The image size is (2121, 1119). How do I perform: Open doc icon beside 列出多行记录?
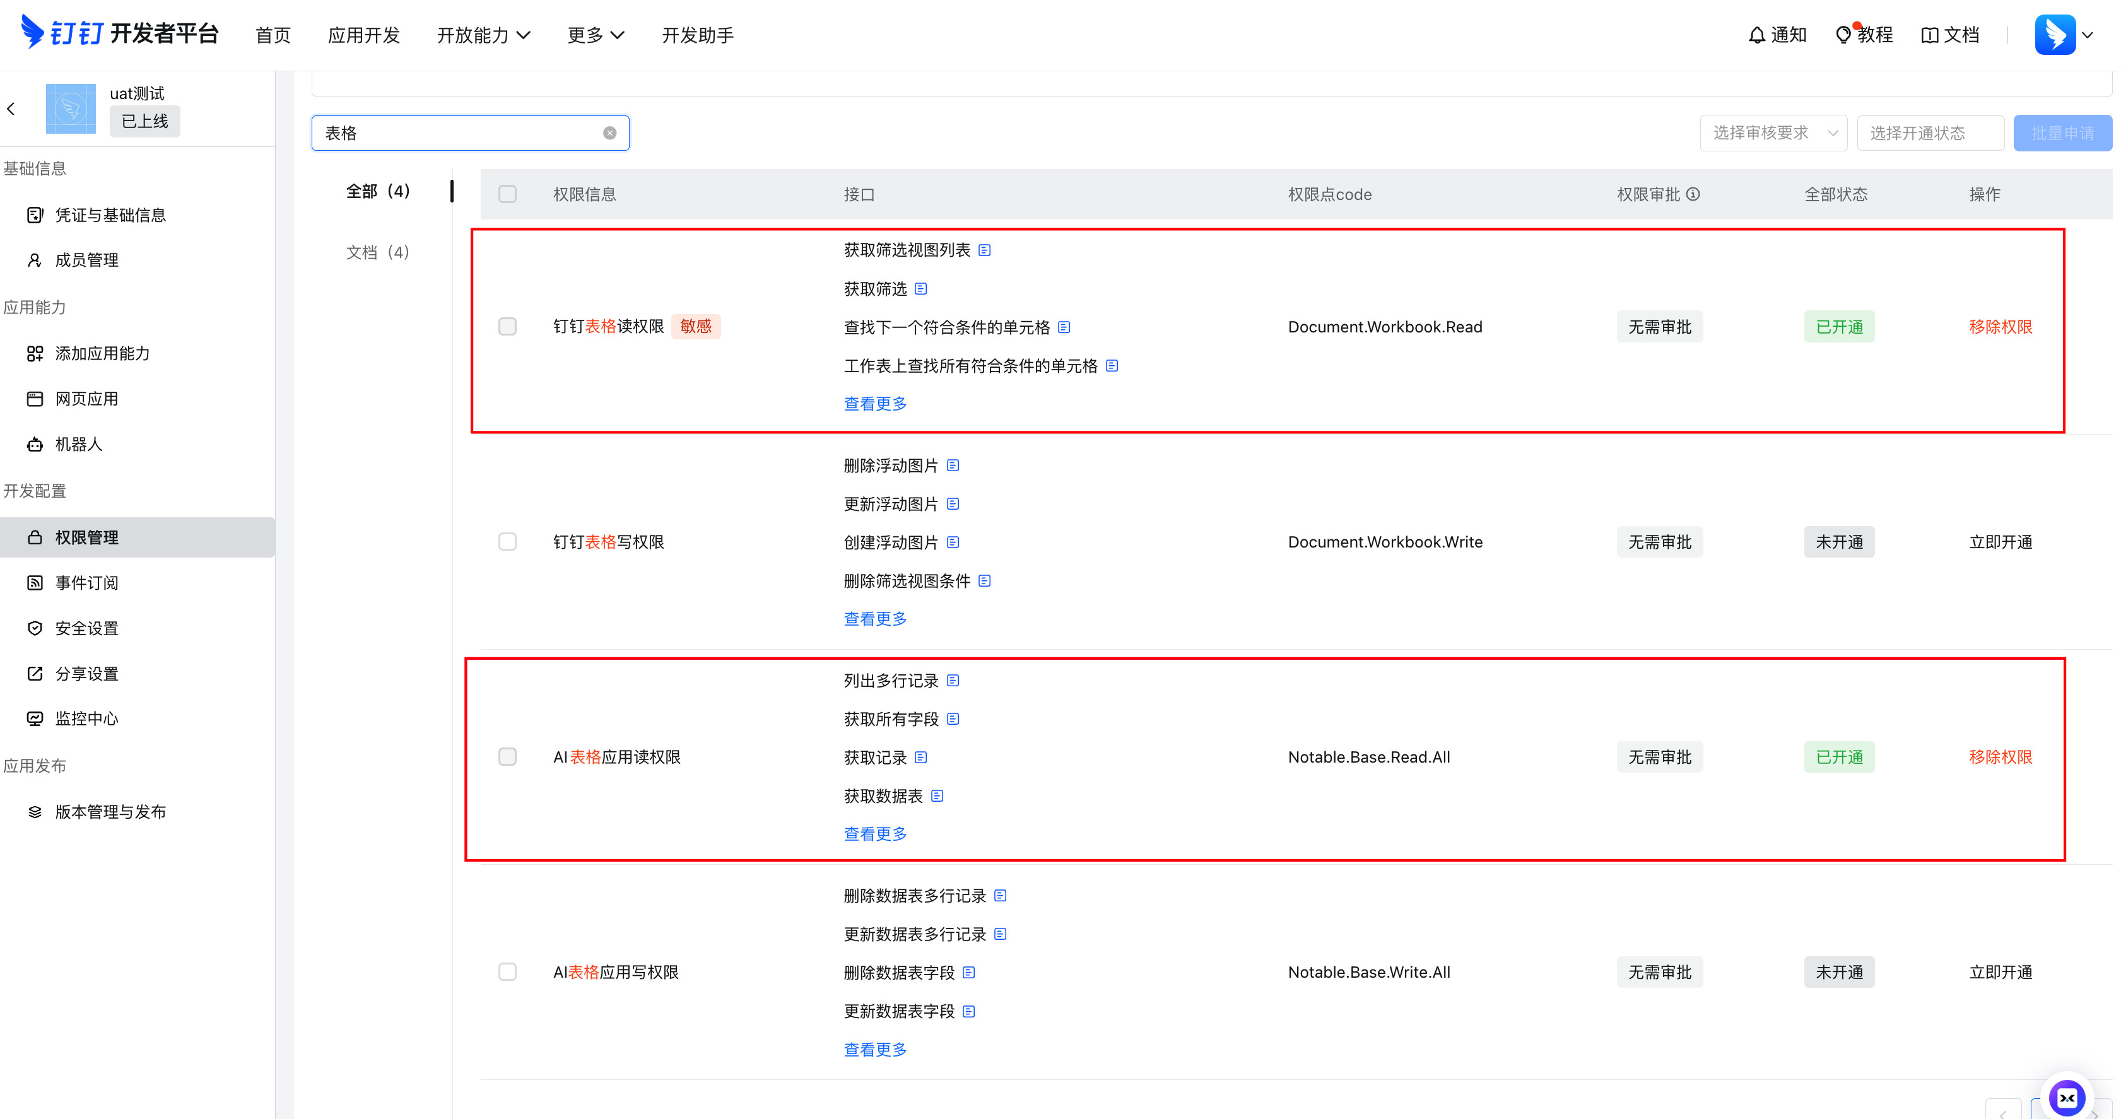pyautogui.click(x=953, y=681)
